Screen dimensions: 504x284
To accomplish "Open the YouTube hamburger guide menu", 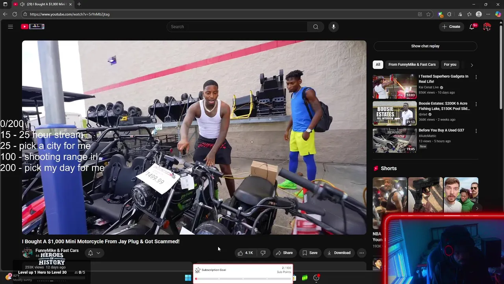I will coord(11,26).
